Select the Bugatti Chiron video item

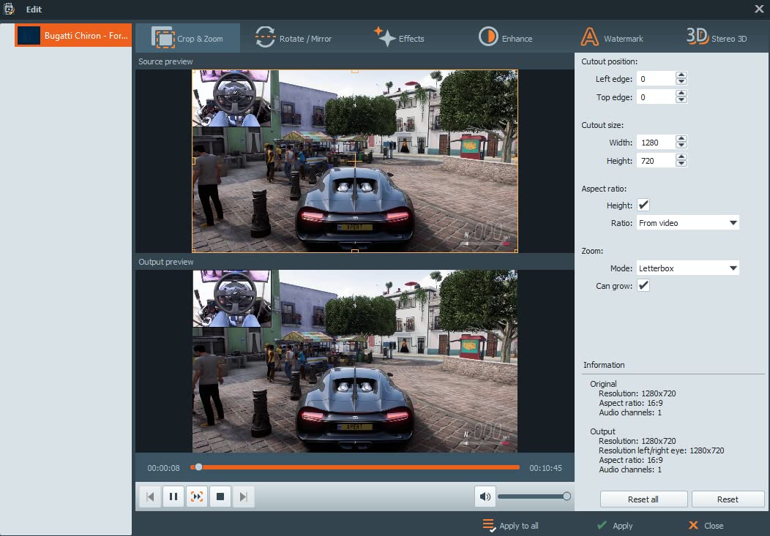point(73,35)
